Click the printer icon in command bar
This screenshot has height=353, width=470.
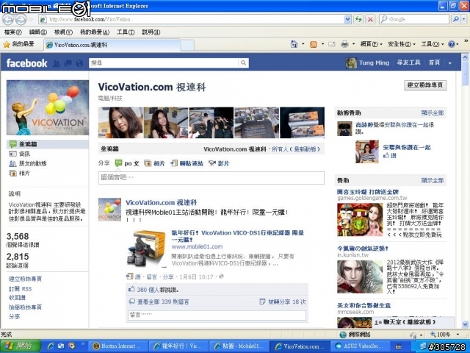(x=344, y=44)
